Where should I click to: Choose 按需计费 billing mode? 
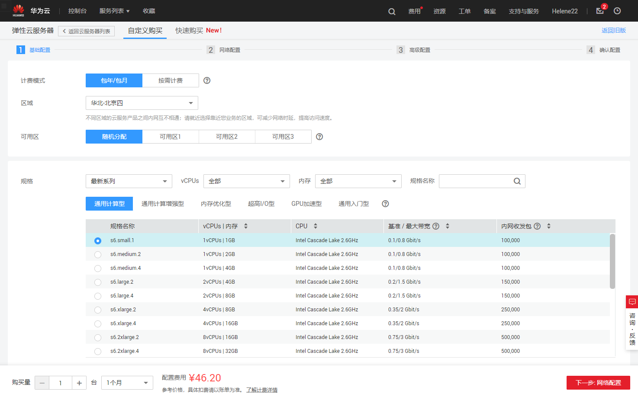pos(171,80)
